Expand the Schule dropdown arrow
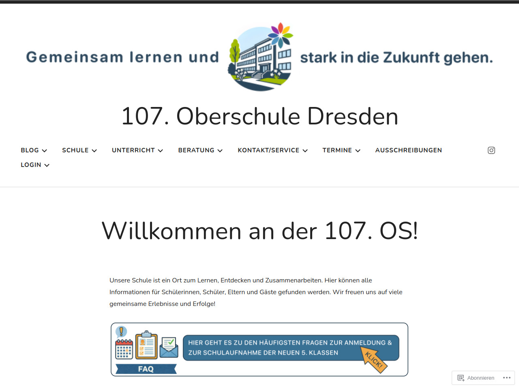 pyautogui.click(x=94, y=151)
